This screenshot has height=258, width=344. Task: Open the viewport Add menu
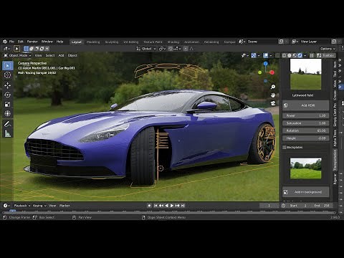[61, 55]
